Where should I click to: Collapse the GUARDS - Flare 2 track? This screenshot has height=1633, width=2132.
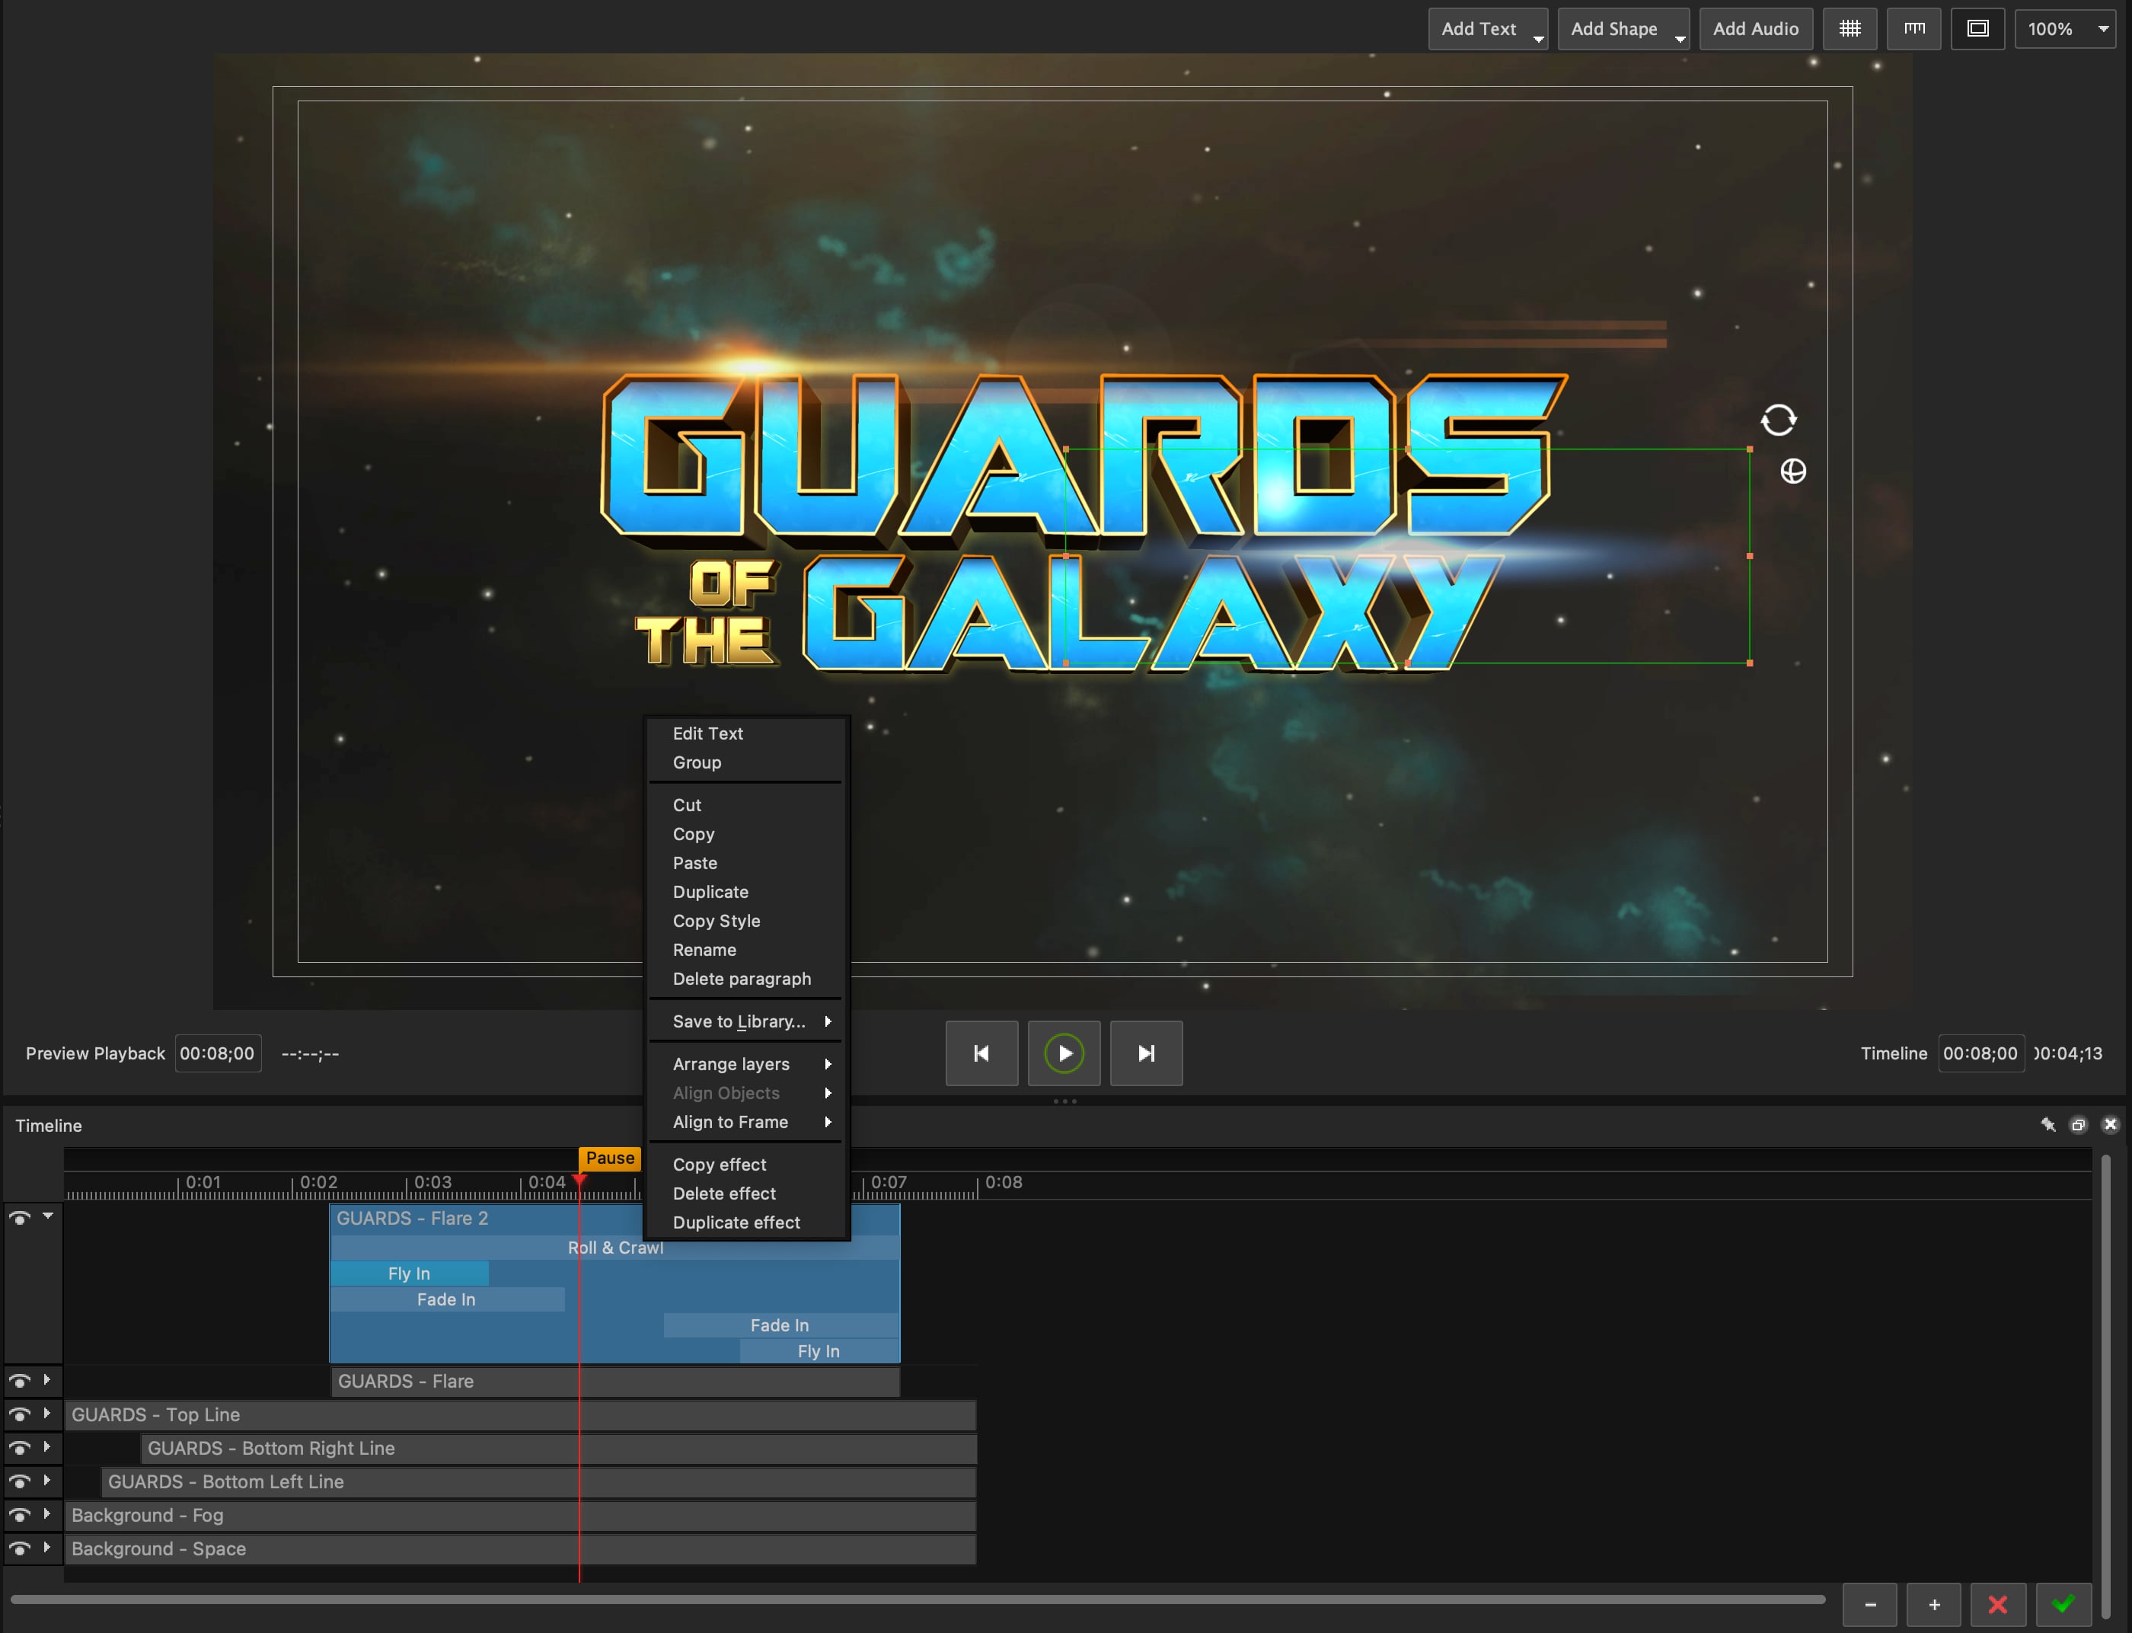coord(48,1217)
